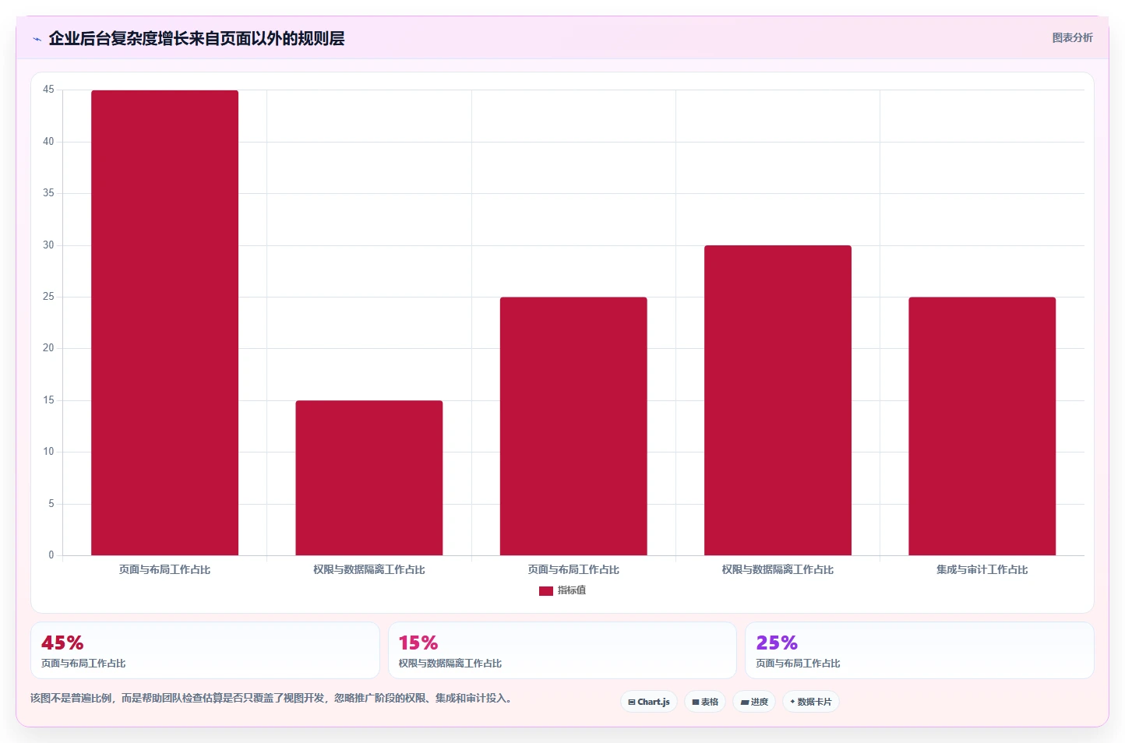This screenshot has height=743, width=1125.
Task: Select the 数据卡片 tag
Action: pos(811,702)
